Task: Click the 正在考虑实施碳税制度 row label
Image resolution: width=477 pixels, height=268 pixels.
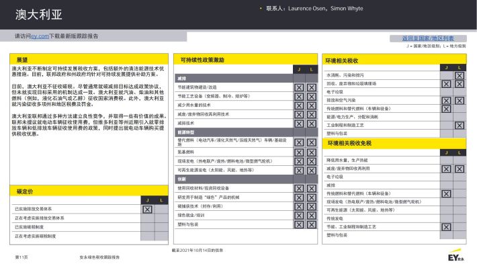Action: click(36, 236)
